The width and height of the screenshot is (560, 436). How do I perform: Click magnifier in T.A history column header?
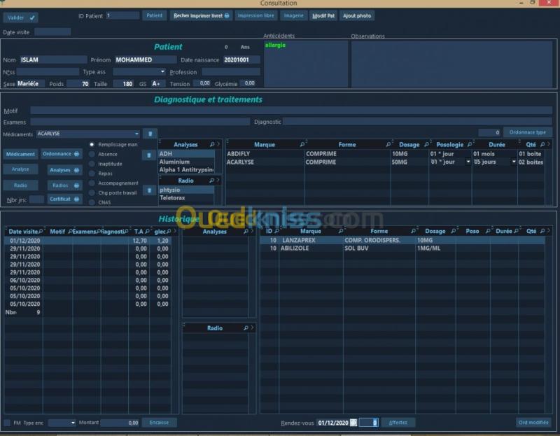tap(147, 232)
